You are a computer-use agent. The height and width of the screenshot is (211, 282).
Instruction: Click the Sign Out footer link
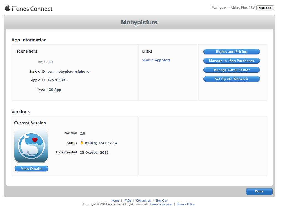tap(161, 200)
